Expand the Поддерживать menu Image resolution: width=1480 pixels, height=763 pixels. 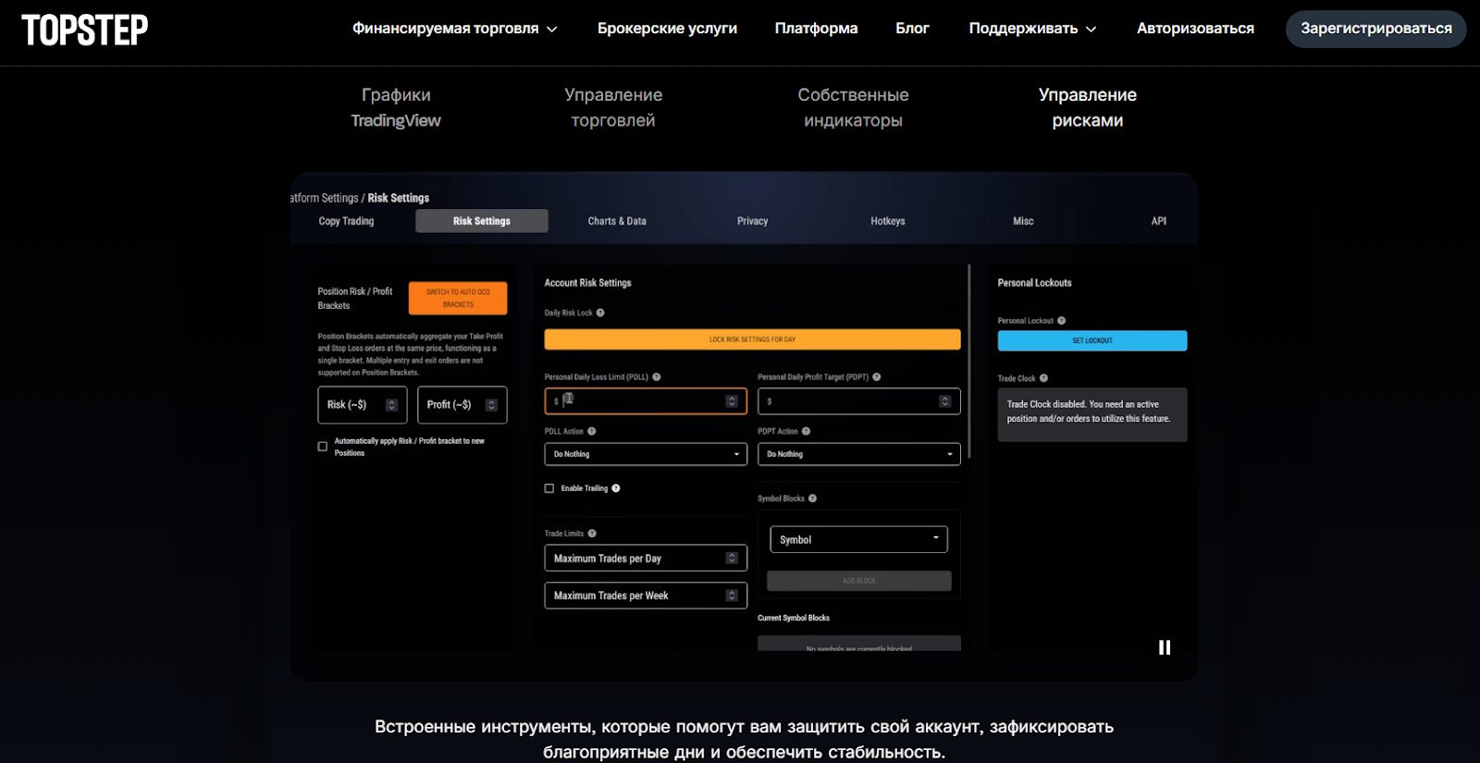coord(1032,29)
